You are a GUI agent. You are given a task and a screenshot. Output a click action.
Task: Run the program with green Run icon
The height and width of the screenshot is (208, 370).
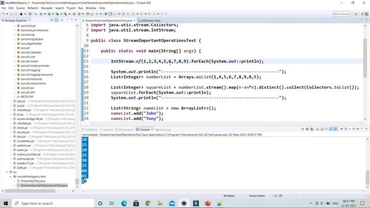tap(49, 14)
